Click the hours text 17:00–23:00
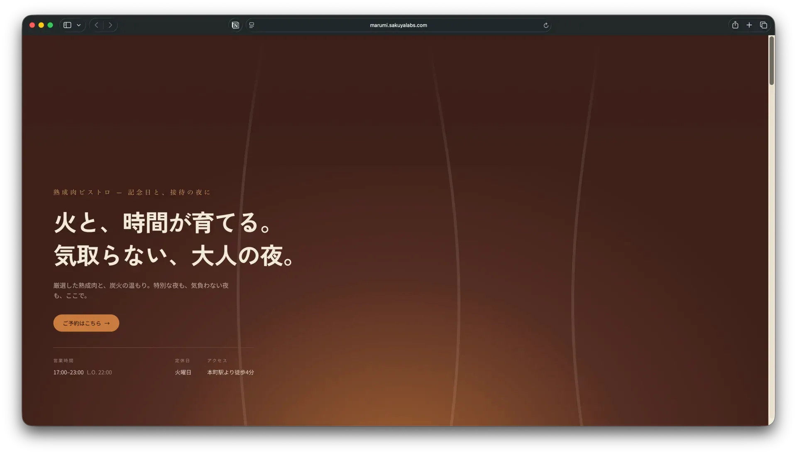The image size is (797, 455). coord(68,373)
